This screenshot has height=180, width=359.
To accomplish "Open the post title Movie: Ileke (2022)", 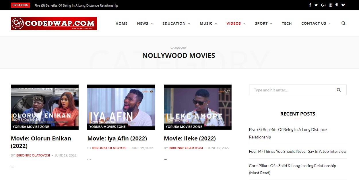I will (x=190, y=138).
